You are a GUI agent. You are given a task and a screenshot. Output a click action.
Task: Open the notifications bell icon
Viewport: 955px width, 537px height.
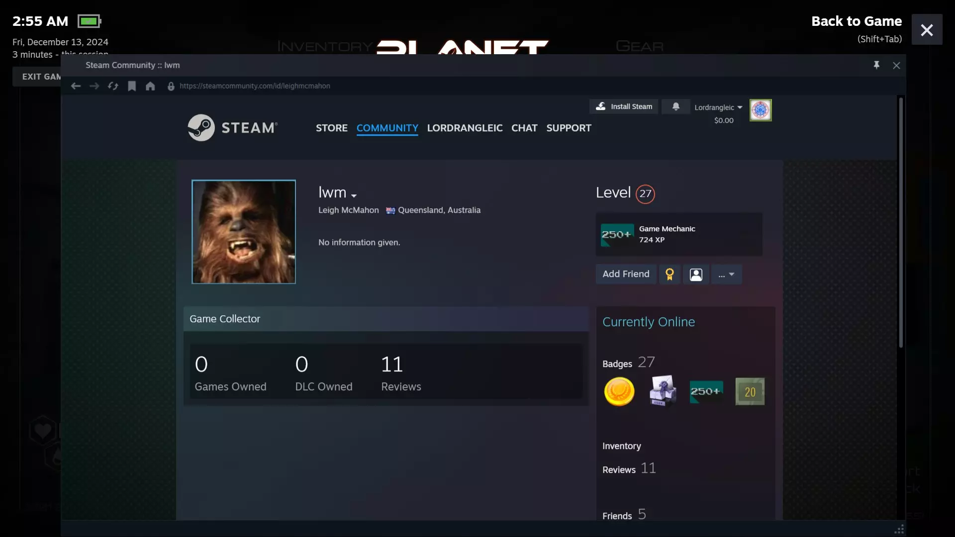675,106
